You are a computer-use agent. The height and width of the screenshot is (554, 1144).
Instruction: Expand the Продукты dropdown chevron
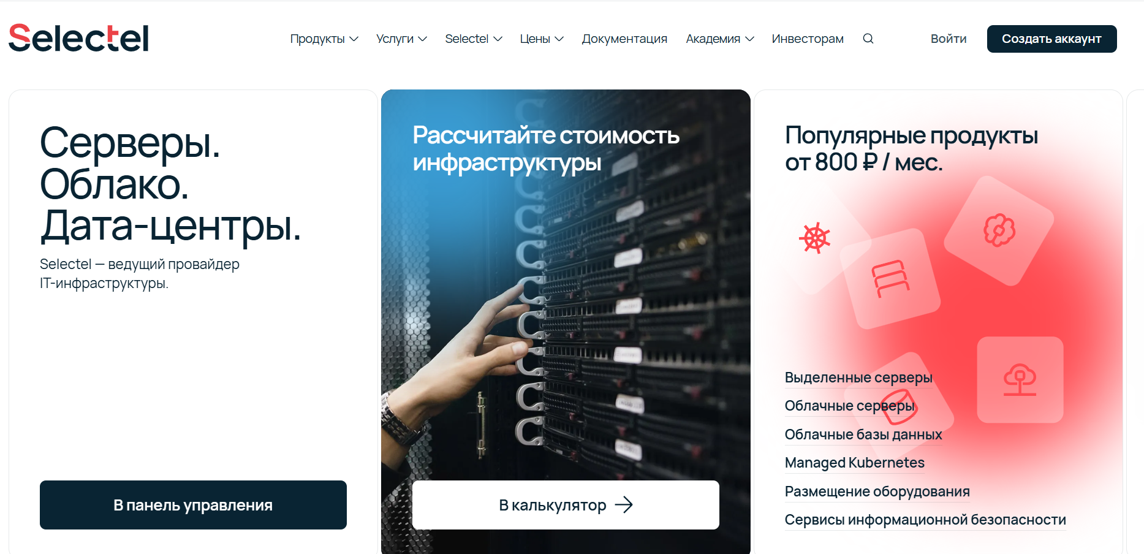click(354, 39)
